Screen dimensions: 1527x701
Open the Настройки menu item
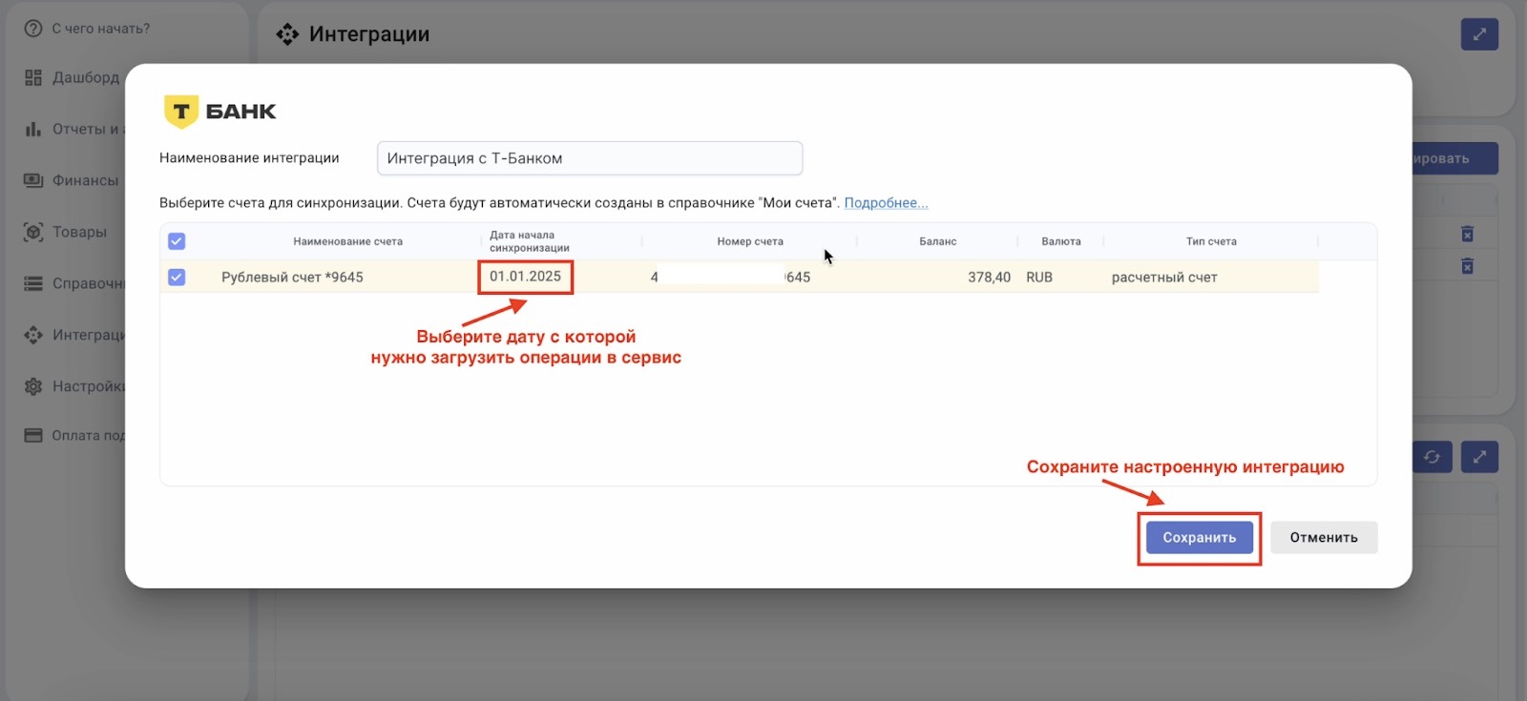coord(89,386)
